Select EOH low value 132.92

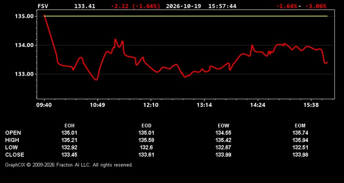point(69,147)
